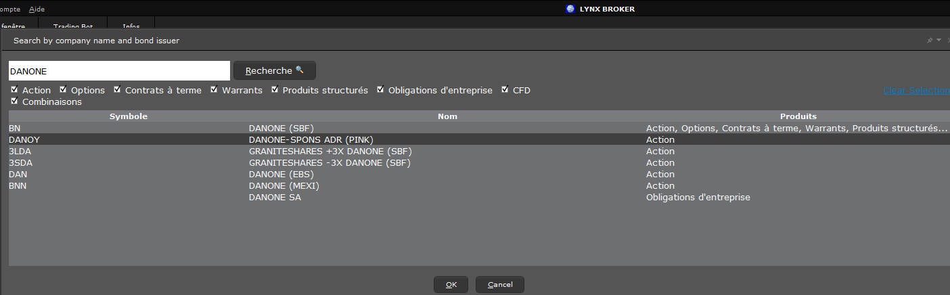The image size is (950, 295).
Task: Click the Clear Selection link
Action: pyautogui.click(x=916, y=90)
